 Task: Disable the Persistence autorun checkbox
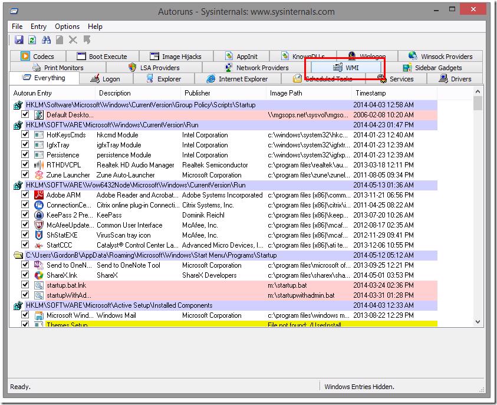coord(25,154)
